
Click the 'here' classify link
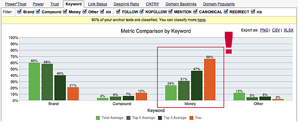tap(201, 20)
